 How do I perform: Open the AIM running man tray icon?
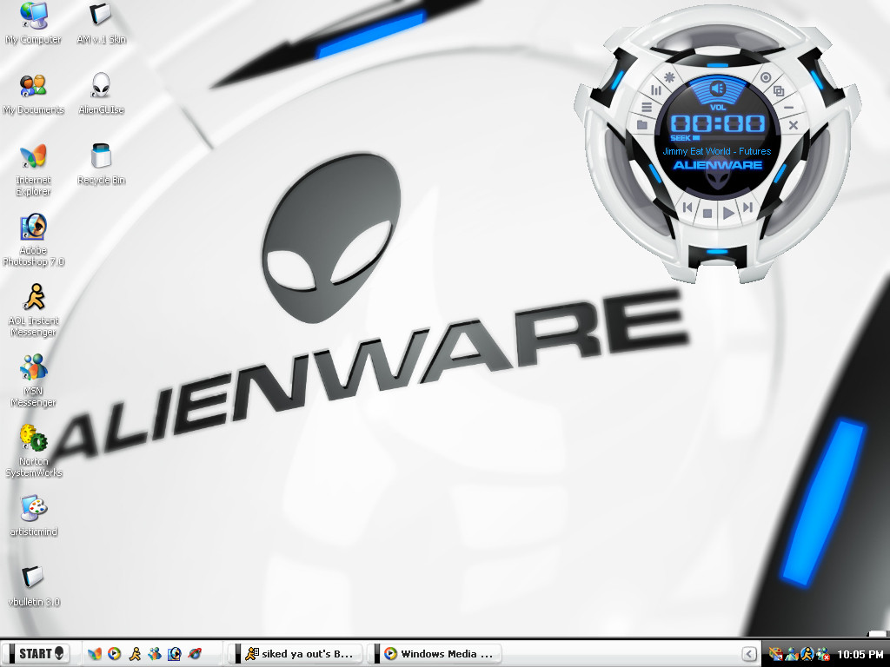pos(807,655)
